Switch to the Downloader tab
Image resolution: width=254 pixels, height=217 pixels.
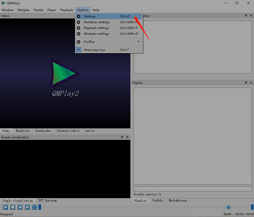click(43, 131)
